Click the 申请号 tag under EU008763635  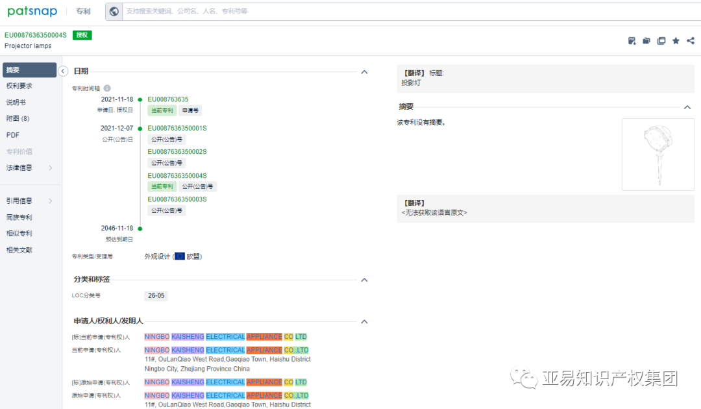pos(190,110)
